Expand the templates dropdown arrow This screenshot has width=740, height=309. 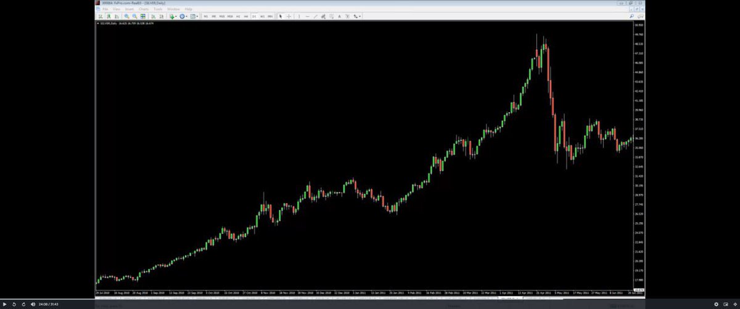point(197,17)
